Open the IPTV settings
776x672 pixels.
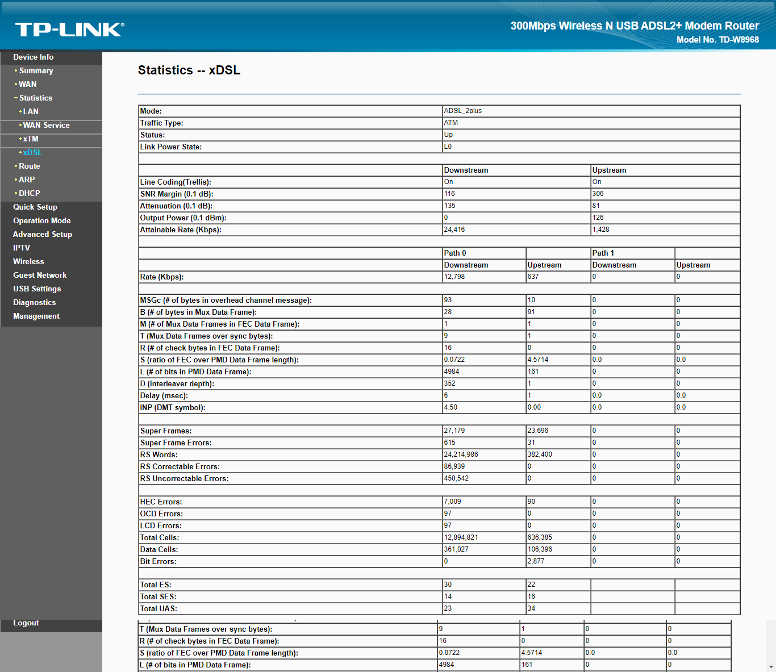pyautogui.click(x=22, y=248)
